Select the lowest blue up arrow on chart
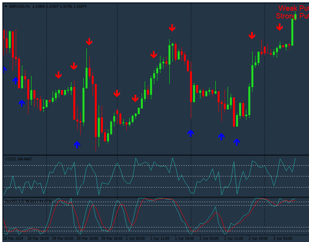309x242 pixels. (77, 145)
